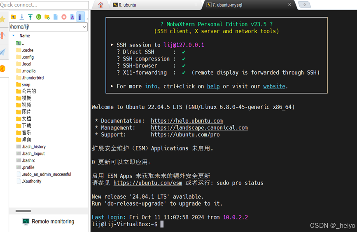Image resolution: width=357 pixels, height=232 pixels.
Task: Select the '..' parent folder entry
Action: (21, 43)
